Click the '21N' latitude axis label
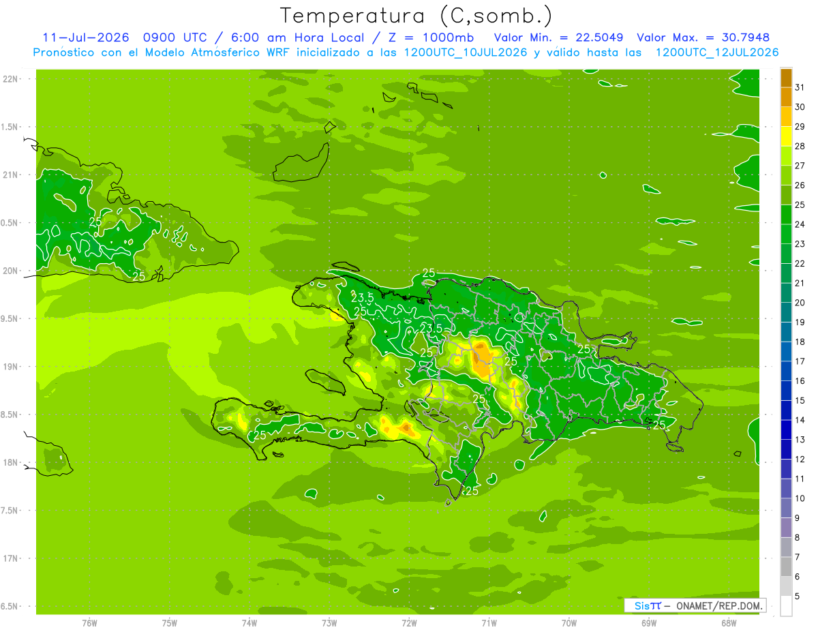Image resolution: width=818 pixels, height=632 pixels. pyautogui.click(x=12, y=175)
